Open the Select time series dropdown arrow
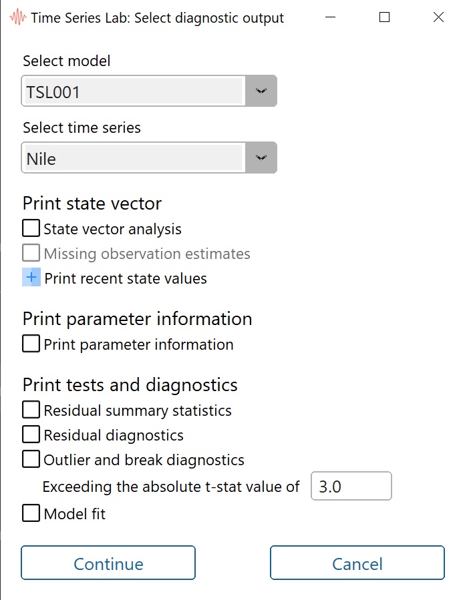The width and height of the screenshot is (465, 600). tap(261, 158)
